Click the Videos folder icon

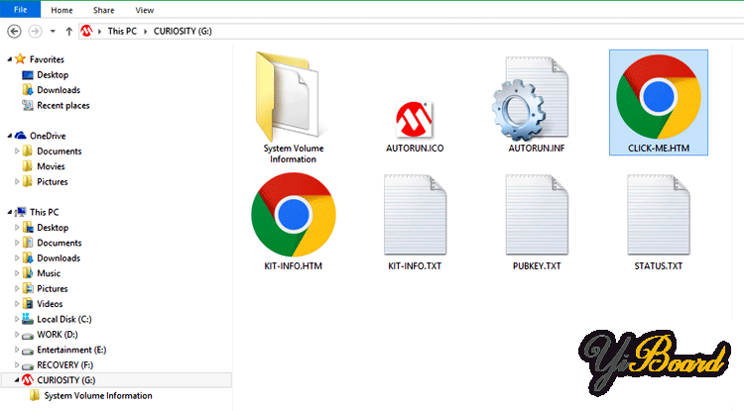coord(28,304)
